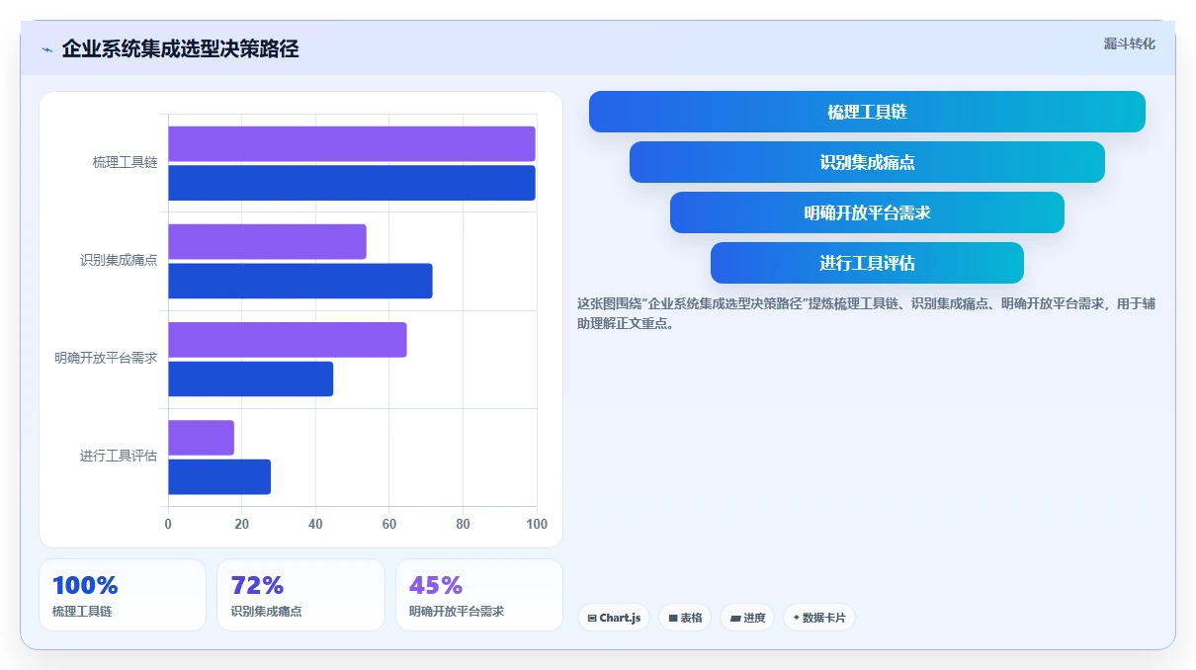
Task: Click the 明确开放平台需求 chart axis label
Action: point(106,358)
